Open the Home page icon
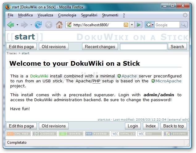The width and height of the screenshot is (196, 153). [59, 25]
